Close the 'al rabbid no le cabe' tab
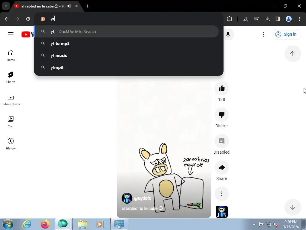Screen dimensions: 306x230 click(76, 6)
